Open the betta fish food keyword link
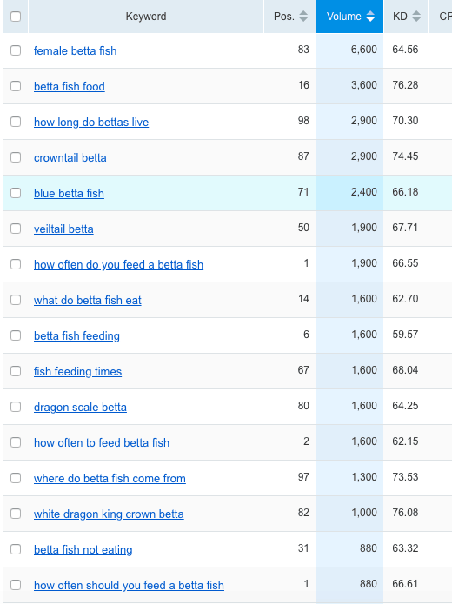The width and height of the screenshot is (452, 604). tap(70, 86)
